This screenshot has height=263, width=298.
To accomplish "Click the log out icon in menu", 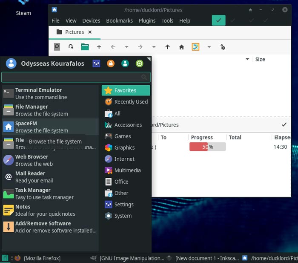I will click(139, 64).
